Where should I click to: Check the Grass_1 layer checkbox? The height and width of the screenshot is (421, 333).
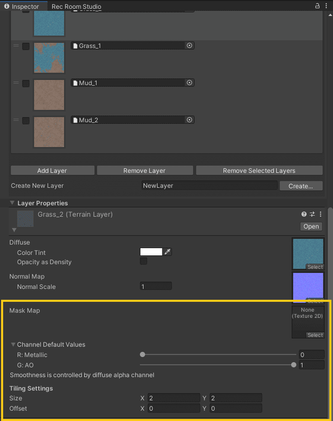tap(26, 46)
